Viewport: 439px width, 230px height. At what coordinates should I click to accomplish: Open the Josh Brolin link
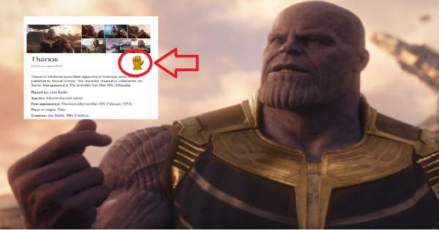tap(59, 92)
